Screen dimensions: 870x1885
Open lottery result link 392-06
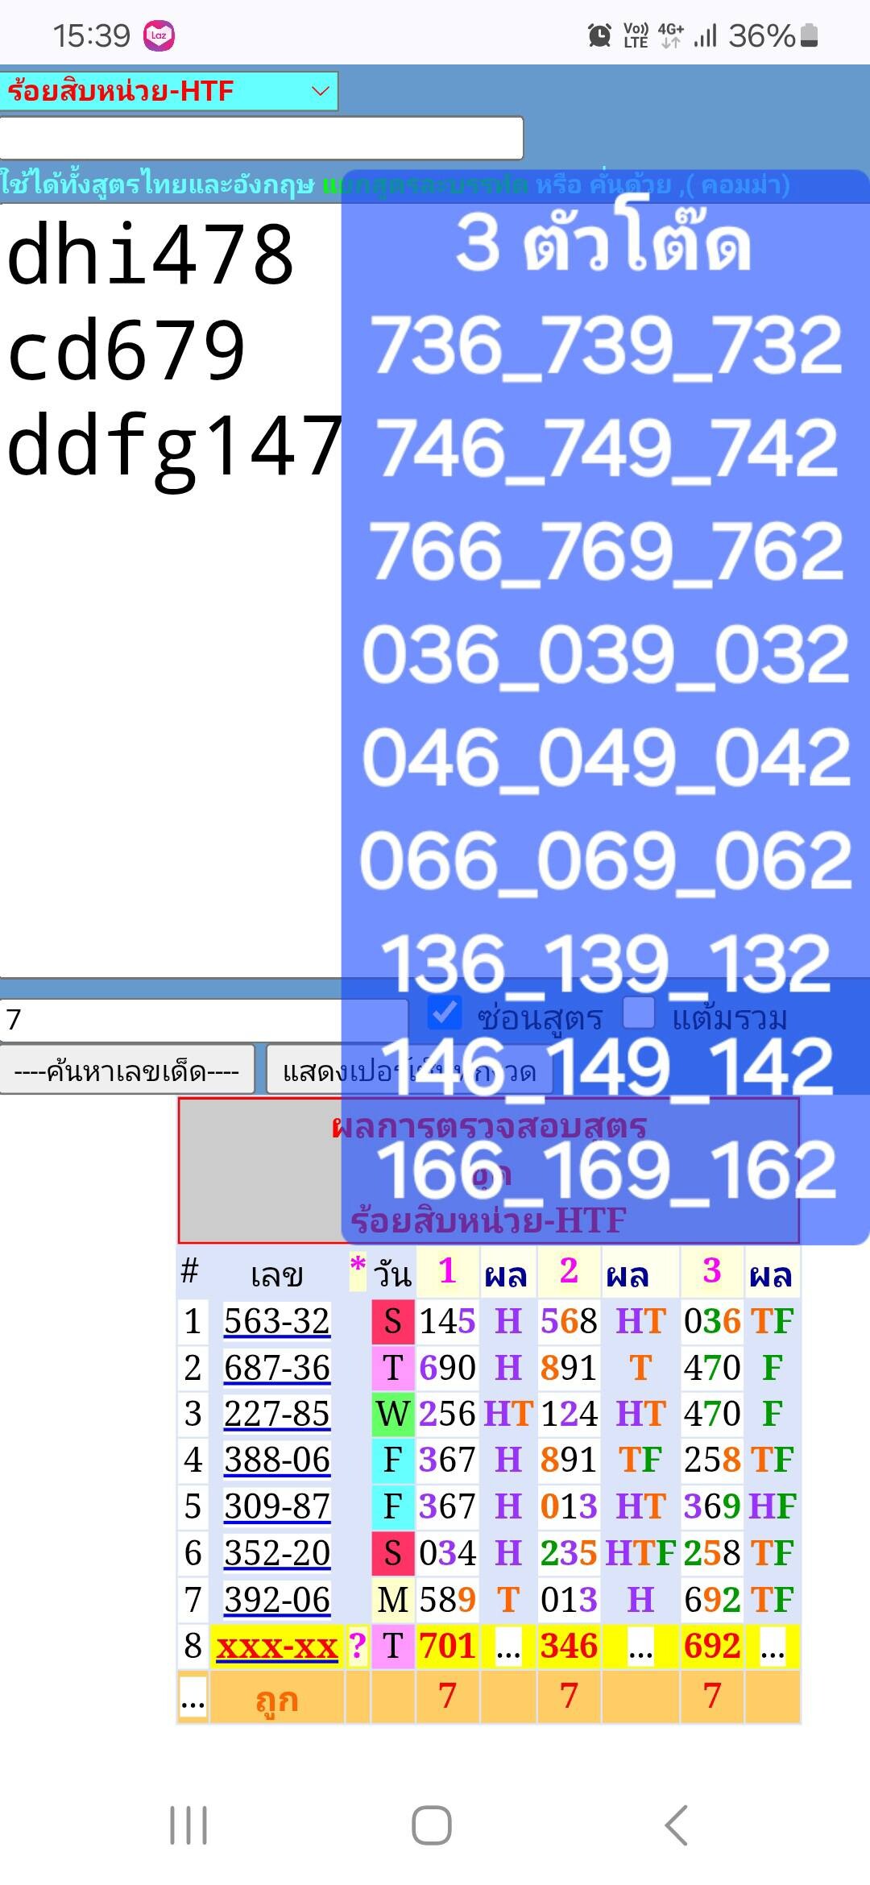click(x=276, y=1600)
